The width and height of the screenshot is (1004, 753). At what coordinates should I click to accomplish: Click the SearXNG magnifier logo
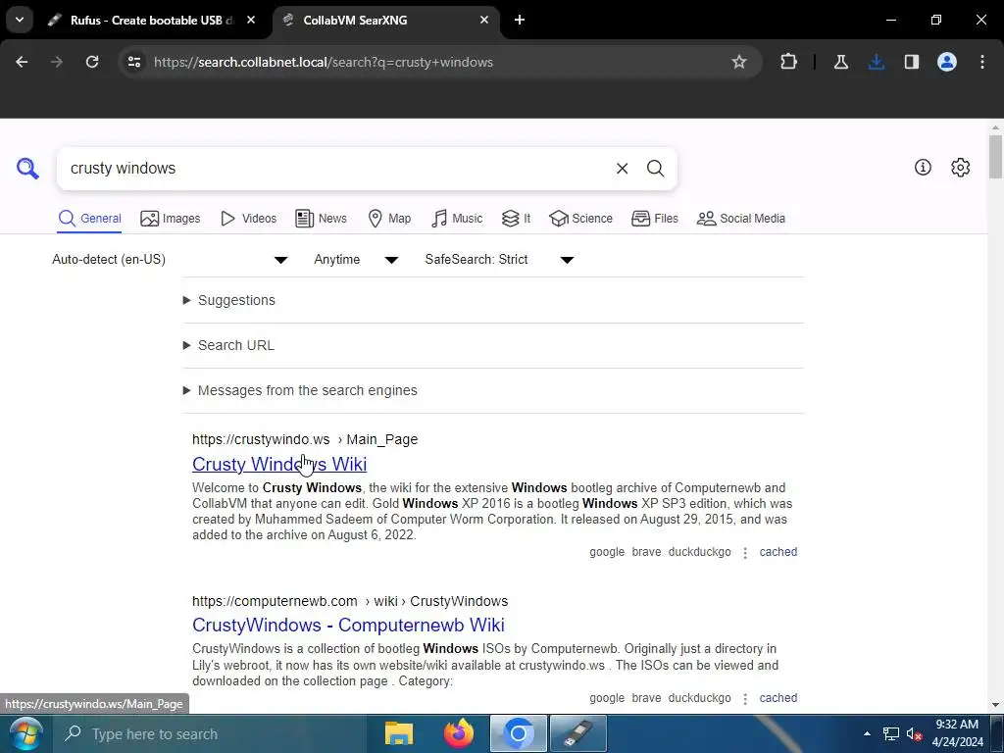(27, 169)
